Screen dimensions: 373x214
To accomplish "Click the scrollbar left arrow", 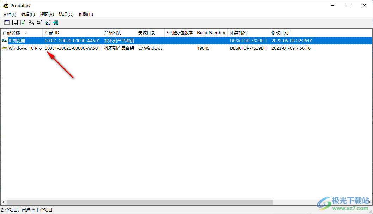I will click(x=4, y=202).
